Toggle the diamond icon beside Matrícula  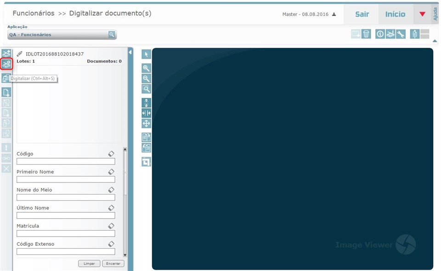pyautogui.click(x=111, y=226)
